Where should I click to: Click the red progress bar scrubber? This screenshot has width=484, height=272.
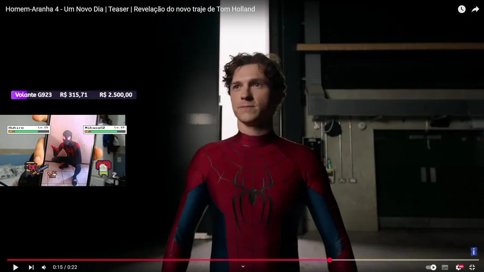point(330,260)
